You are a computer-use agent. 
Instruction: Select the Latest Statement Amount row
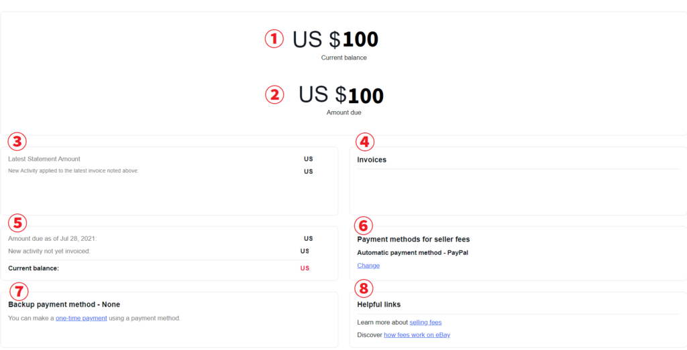[44, 159]
